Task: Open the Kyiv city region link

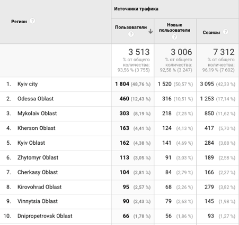Action: (x=28, y=84)
